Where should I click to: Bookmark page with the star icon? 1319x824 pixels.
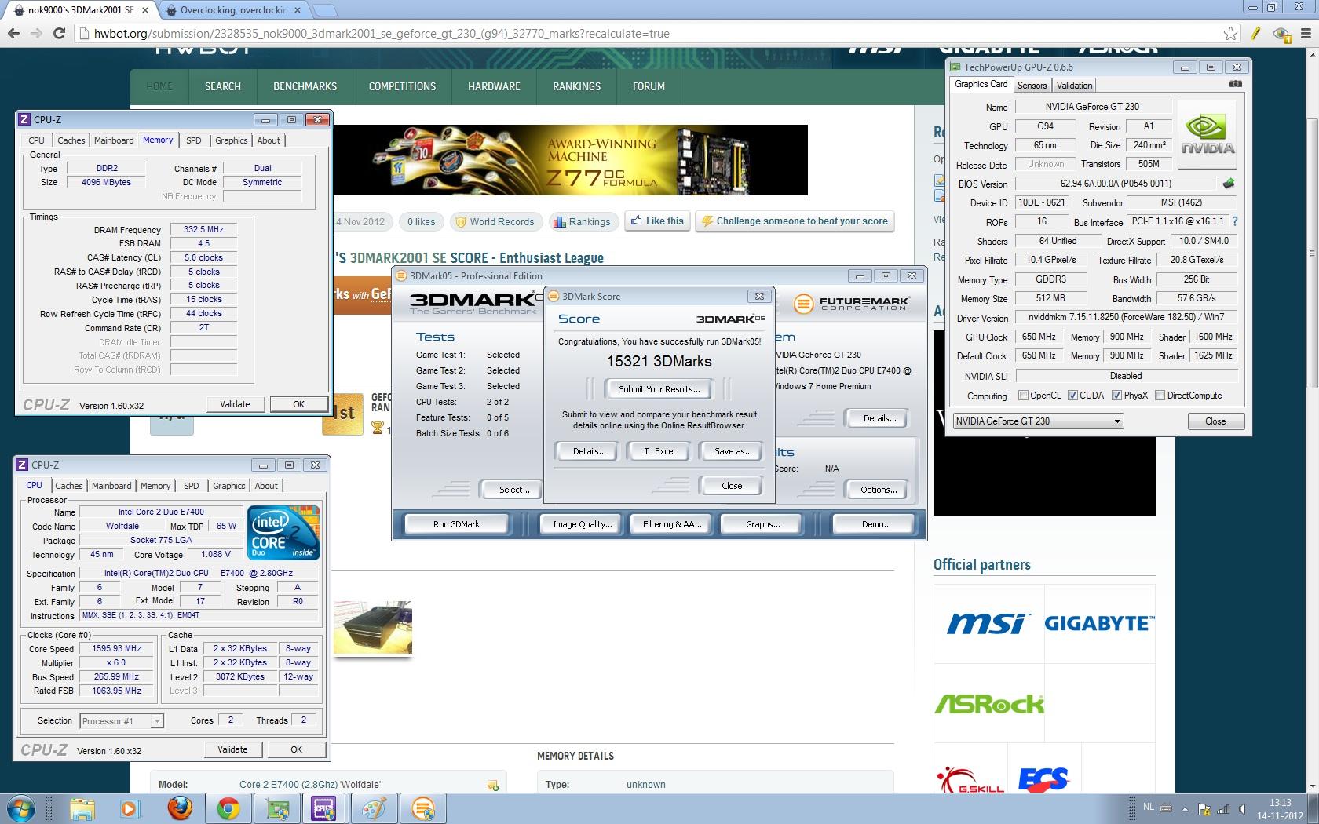click(1230, 34)
